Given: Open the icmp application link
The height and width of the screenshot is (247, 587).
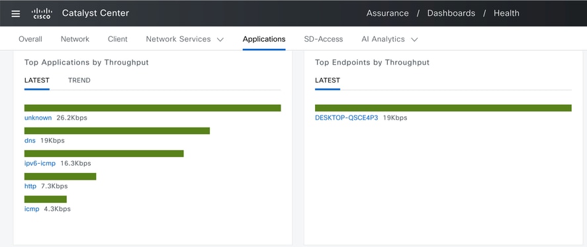Looking at the screenshot, I should (32, 209).
